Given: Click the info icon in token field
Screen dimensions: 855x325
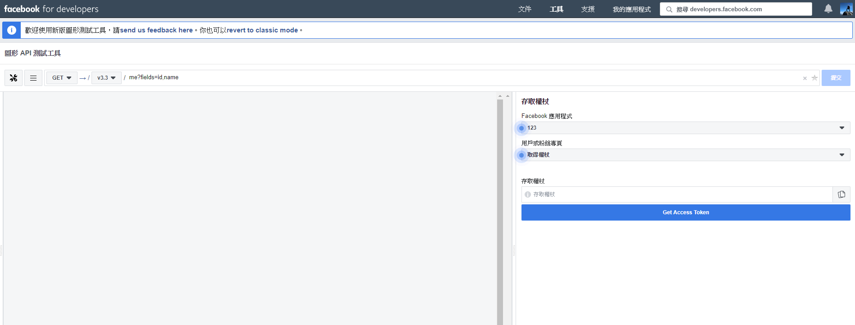Looking at the screenshot, I should pyautogui.click(x=528, y=194).
